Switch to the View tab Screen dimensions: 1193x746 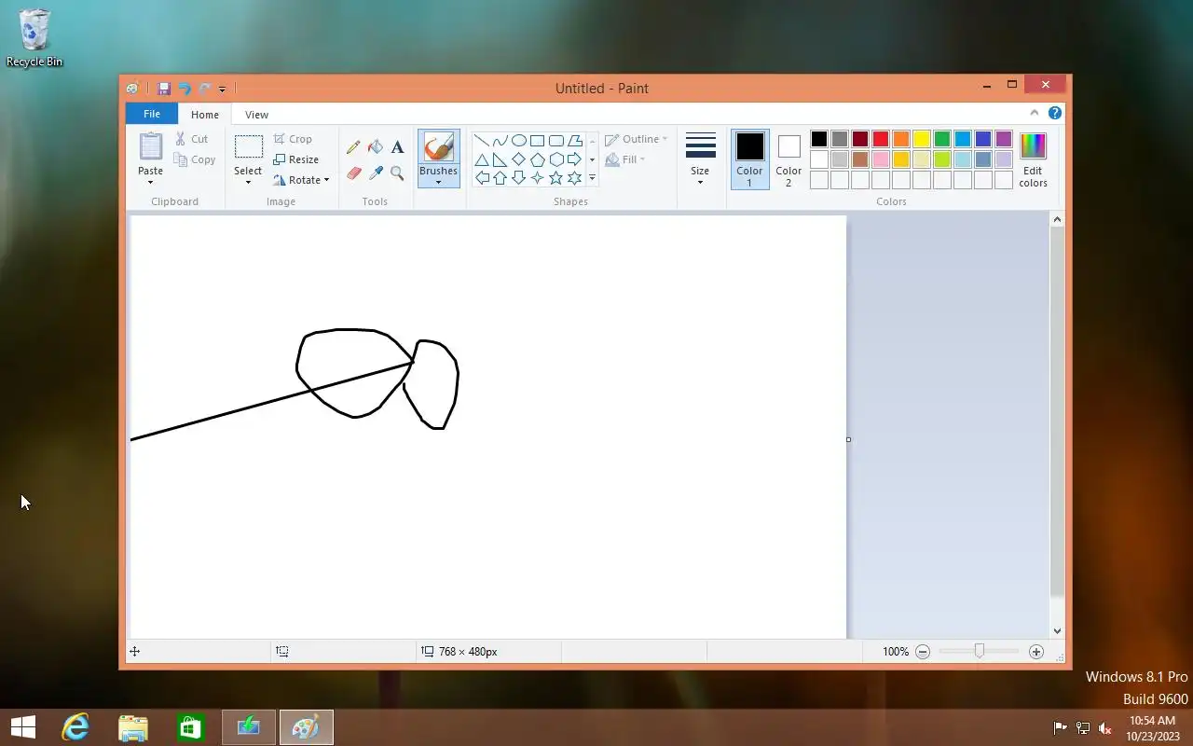[x=256, y=115]
